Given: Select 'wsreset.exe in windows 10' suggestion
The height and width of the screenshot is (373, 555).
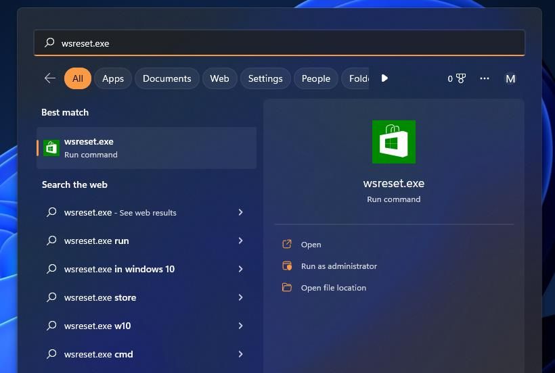Looking at the screenshot, I should click(147, 269).
